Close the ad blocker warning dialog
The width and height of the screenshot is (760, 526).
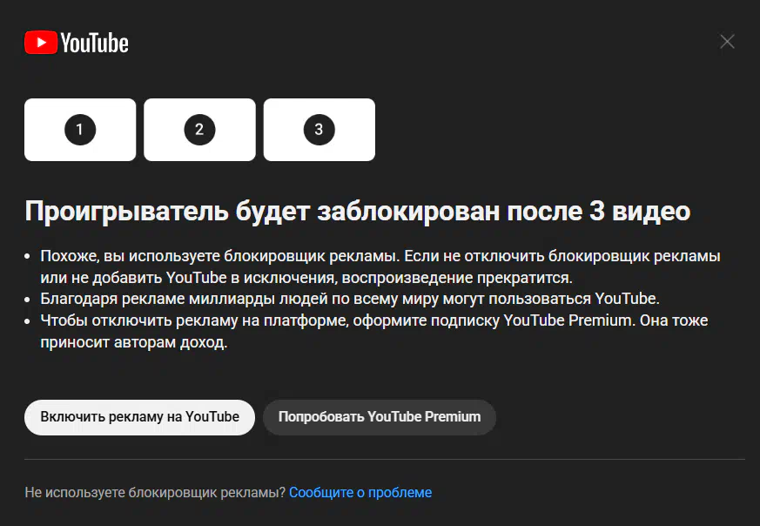727,42
